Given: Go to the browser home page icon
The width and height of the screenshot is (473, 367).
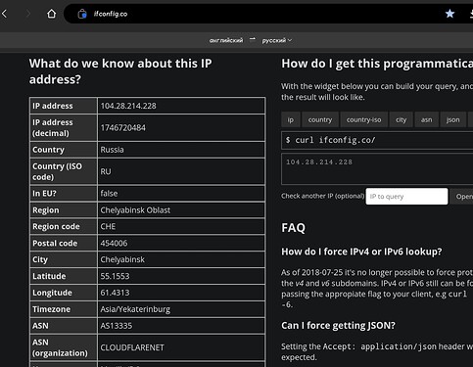Looking at the screenshot, I should (x=51, y=14).
